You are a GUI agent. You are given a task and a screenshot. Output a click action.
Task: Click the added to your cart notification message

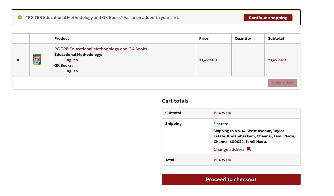(x=103, y=18)
